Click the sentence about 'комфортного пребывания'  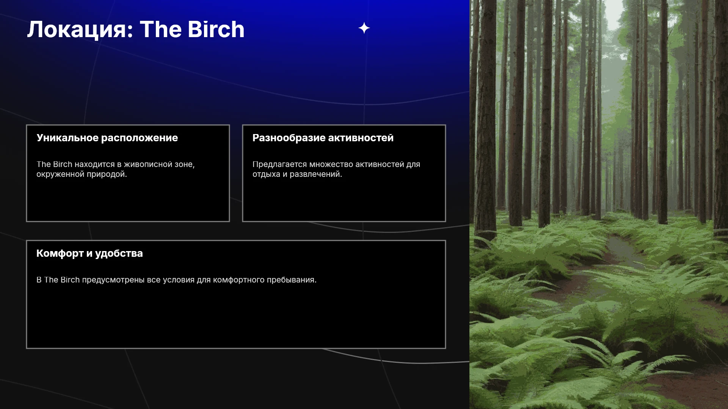[x=176, y=280]
